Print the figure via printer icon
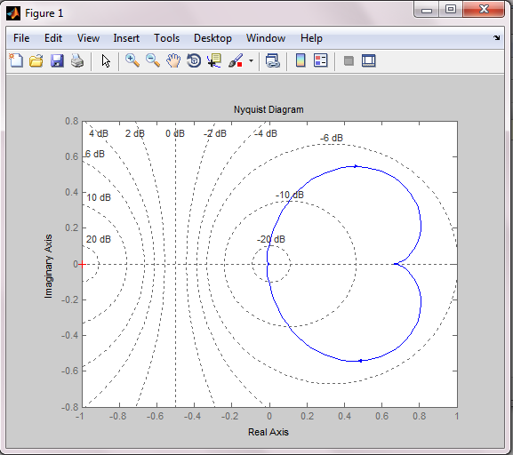 point(77,60)
